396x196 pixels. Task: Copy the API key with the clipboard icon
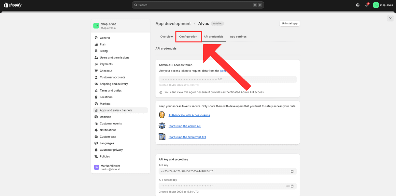[292, 171]
